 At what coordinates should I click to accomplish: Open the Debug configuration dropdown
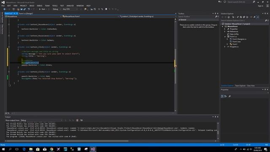point(57,9)
